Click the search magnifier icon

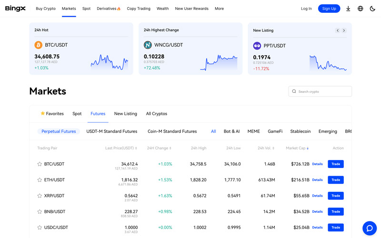tap(294, 91)
